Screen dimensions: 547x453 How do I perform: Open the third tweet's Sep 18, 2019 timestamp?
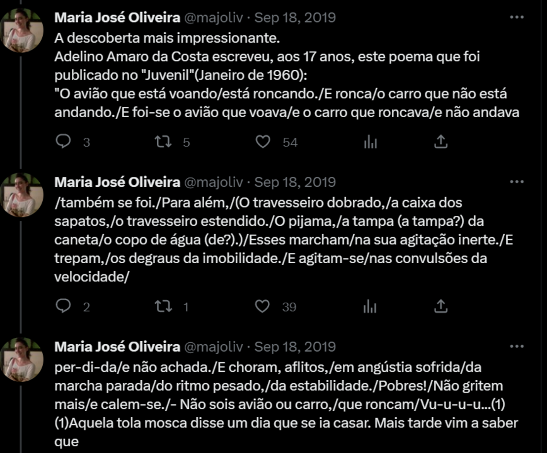[x=295, y=347]
